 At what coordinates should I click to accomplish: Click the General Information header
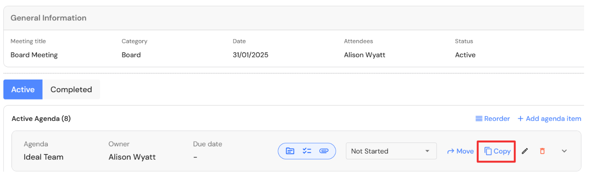(x=49, y=18)
